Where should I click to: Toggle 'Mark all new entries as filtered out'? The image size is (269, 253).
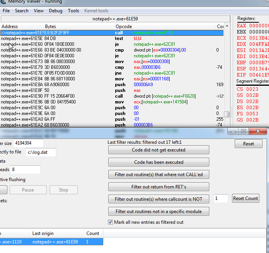111,222
